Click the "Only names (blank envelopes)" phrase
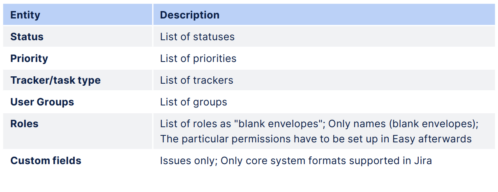498x192 pixels. pyautogui.click(x=403, y=124)
